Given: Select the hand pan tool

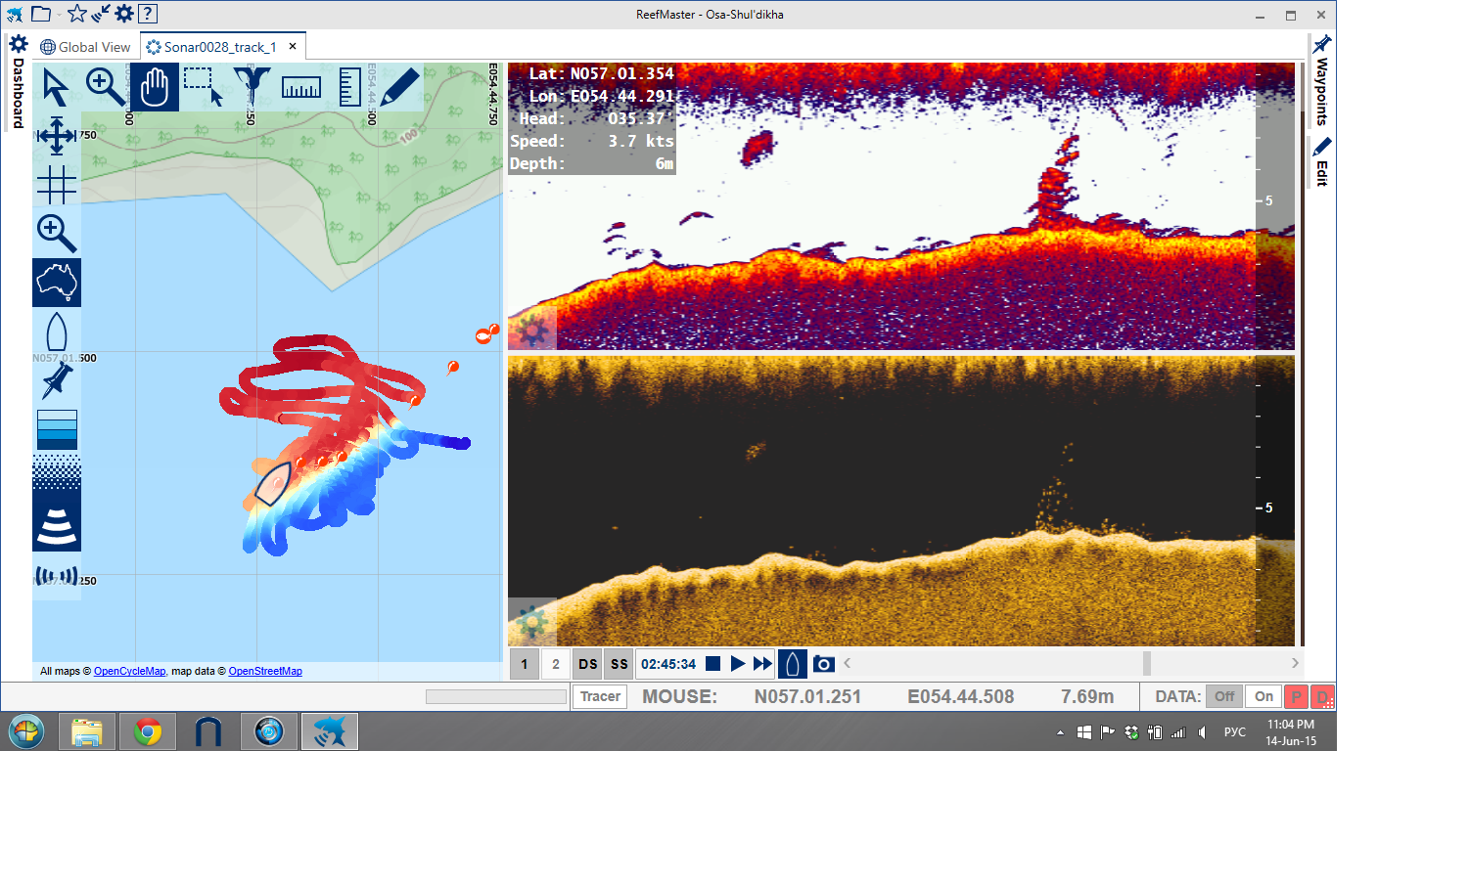Looking at the screenshot, I should pos(155,87).
